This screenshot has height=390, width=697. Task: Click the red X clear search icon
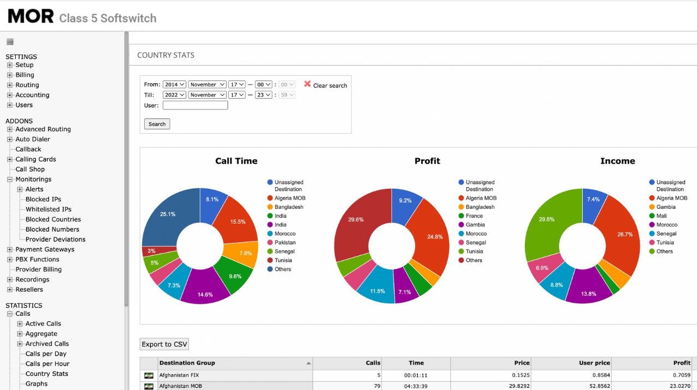click(x=308, y=84)
